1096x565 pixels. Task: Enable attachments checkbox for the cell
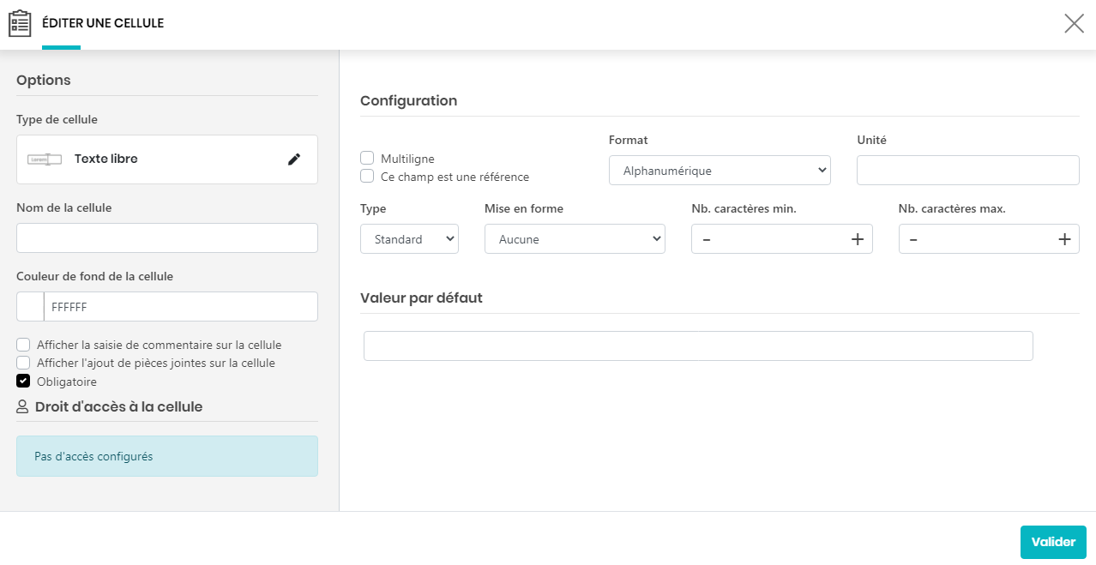[23, 363]
